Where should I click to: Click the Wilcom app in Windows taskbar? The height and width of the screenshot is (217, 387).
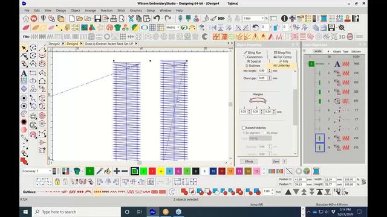[152, 212]
